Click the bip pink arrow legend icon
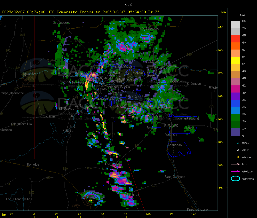The image size is (257, 218). pos(235,164)
